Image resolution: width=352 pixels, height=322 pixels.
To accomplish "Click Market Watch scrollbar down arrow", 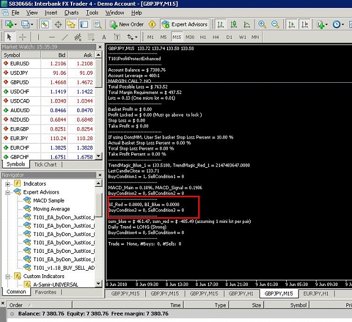I will click(x=99, y=156).
